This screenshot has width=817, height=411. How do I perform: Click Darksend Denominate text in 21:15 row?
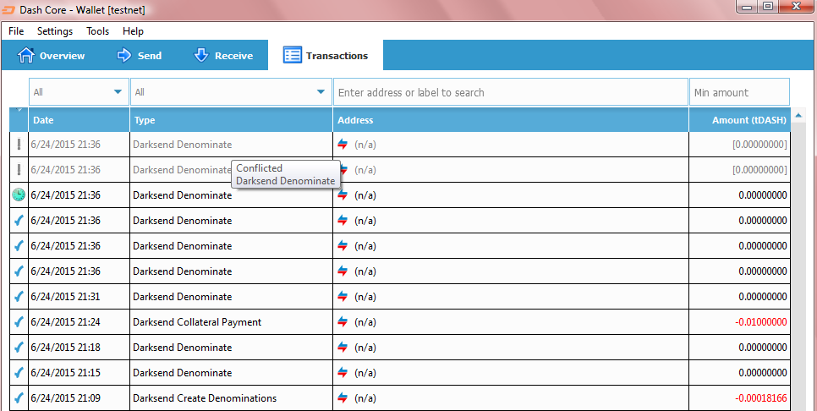183,373
